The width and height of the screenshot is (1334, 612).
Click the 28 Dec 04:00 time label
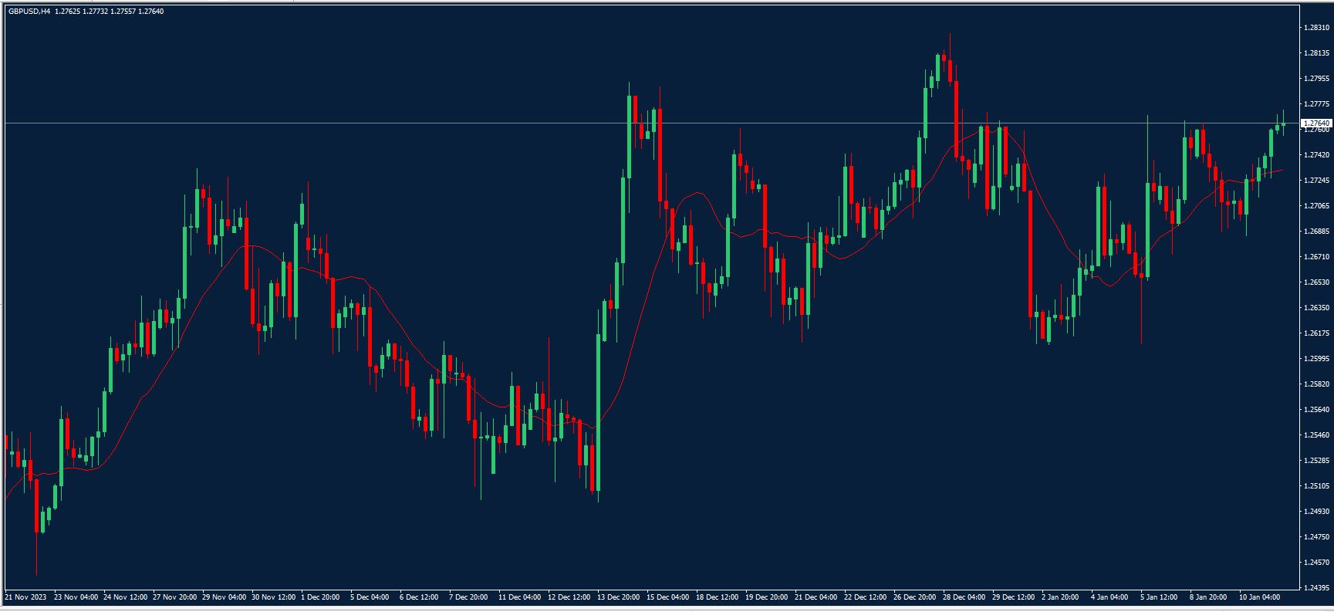coord(964,597)
